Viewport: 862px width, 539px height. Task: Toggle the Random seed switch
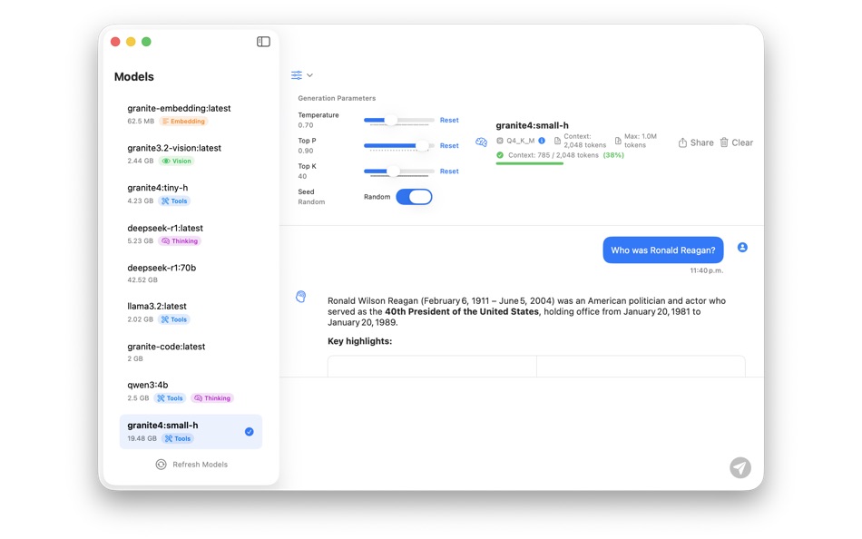coord(414,197)
